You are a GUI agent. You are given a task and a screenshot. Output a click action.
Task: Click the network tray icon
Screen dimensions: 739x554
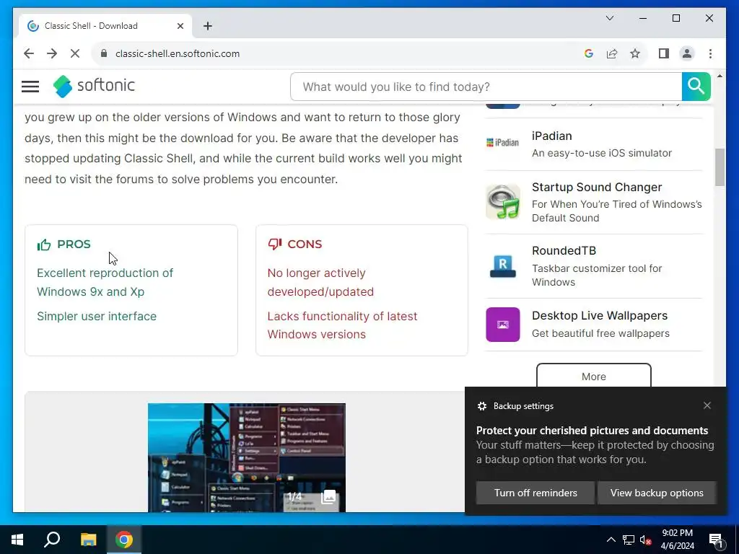(x=629, y=540)
